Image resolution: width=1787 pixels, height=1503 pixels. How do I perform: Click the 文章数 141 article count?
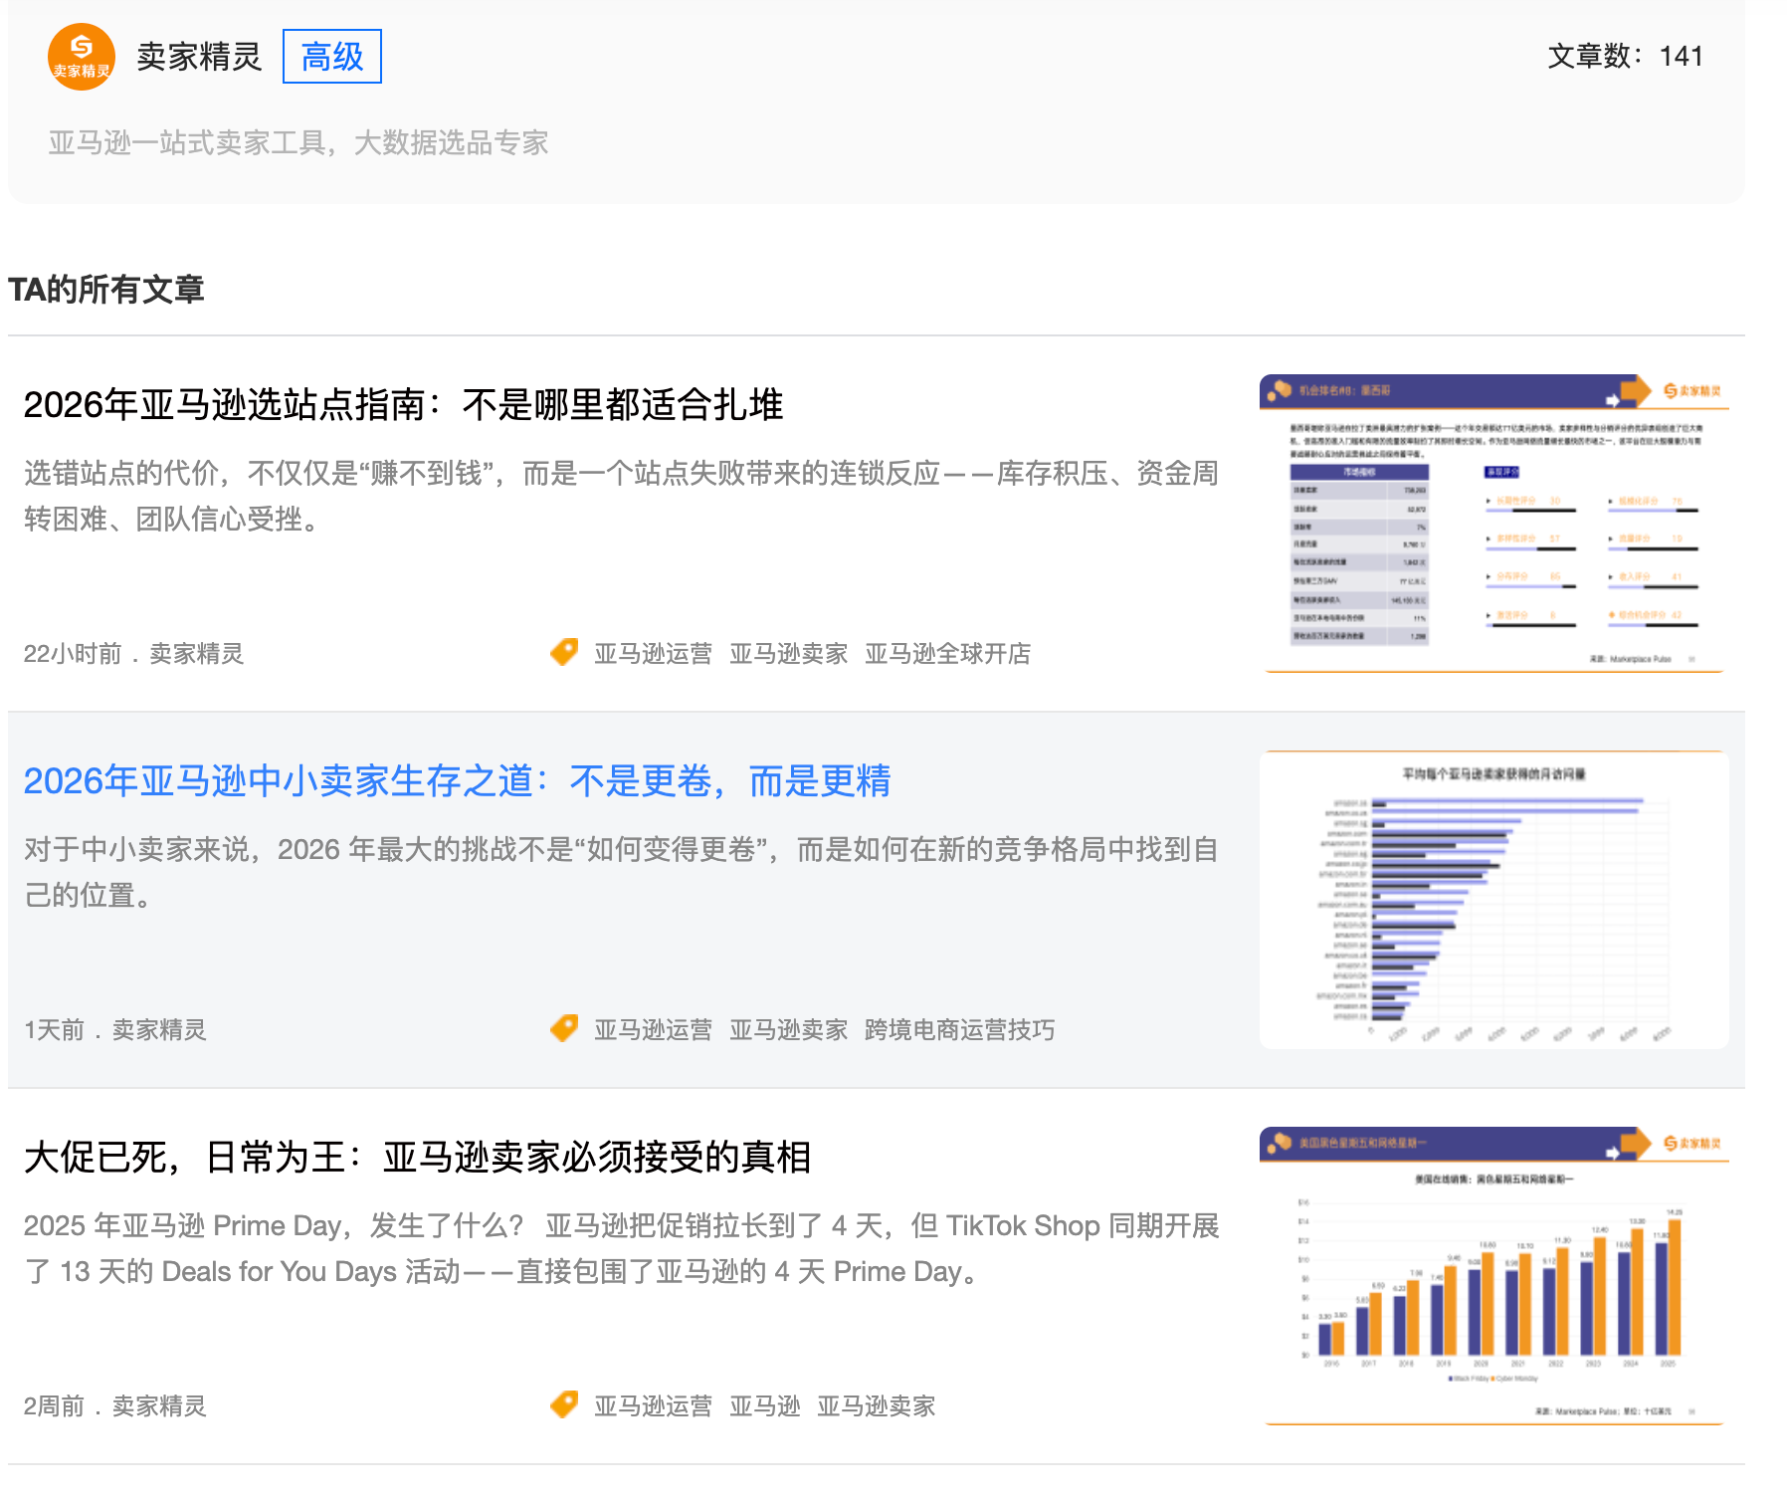pos(1624,57)
